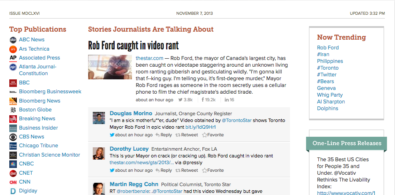This screenshot has height=195, width=395.
Task: Favorite Dorothy Lucey's tweet
Action: pos(213,171)
